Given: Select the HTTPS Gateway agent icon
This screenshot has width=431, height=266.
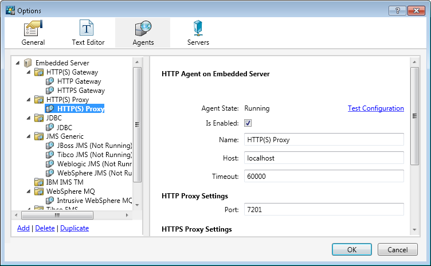Looking at the screenshot, I should (50, 91).
